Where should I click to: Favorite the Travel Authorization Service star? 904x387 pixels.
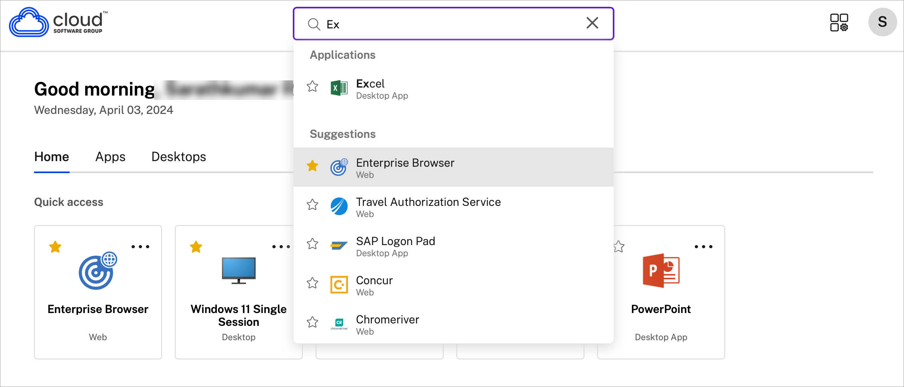(x=312, y=205)
